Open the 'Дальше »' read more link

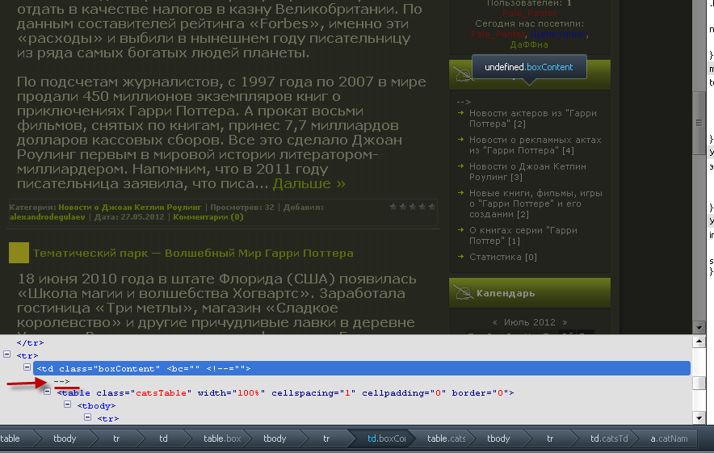[309, 183]
